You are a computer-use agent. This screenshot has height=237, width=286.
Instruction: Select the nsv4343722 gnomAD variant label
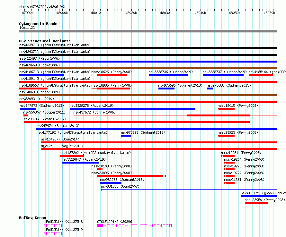coord(55,52)
